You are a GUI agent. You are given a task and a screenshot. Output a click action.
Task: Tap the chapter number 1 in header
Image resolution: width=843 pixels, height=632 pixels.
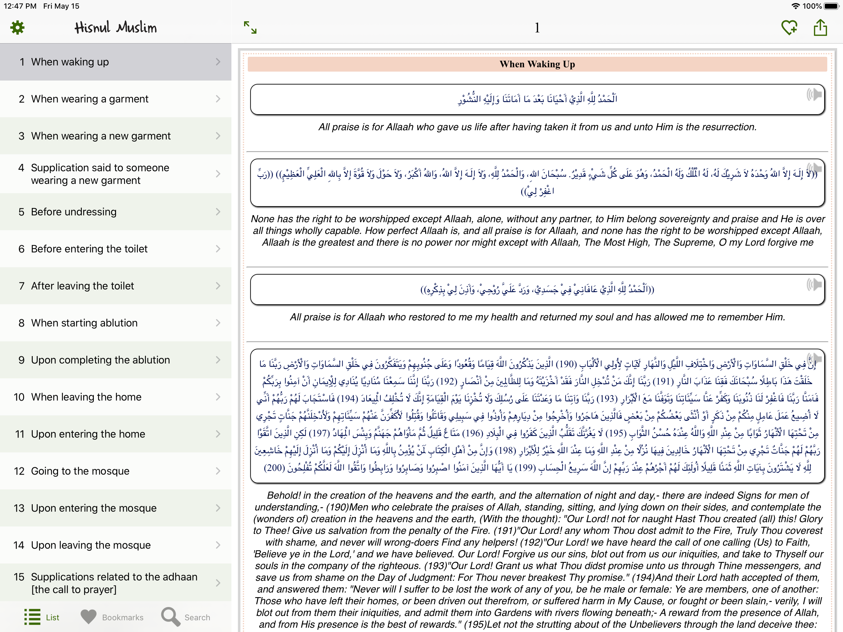[537, 27]
